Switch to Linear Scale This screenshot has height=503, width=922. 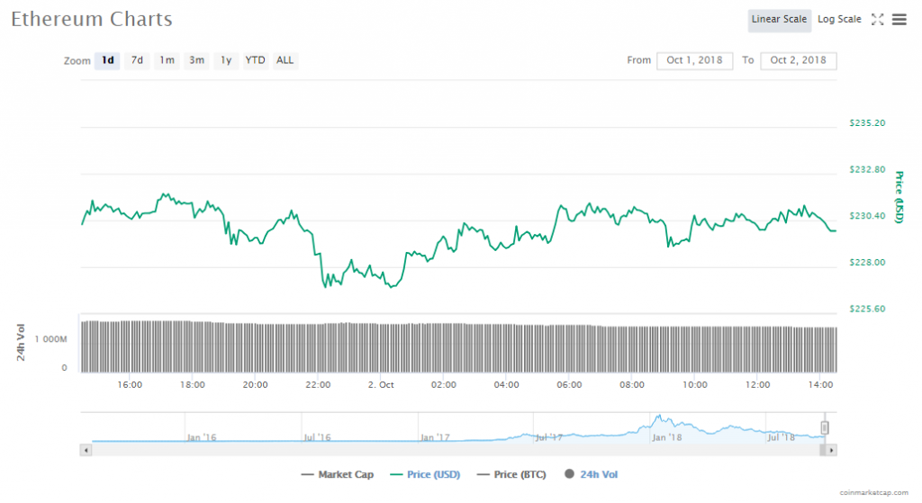coord(779,20)
